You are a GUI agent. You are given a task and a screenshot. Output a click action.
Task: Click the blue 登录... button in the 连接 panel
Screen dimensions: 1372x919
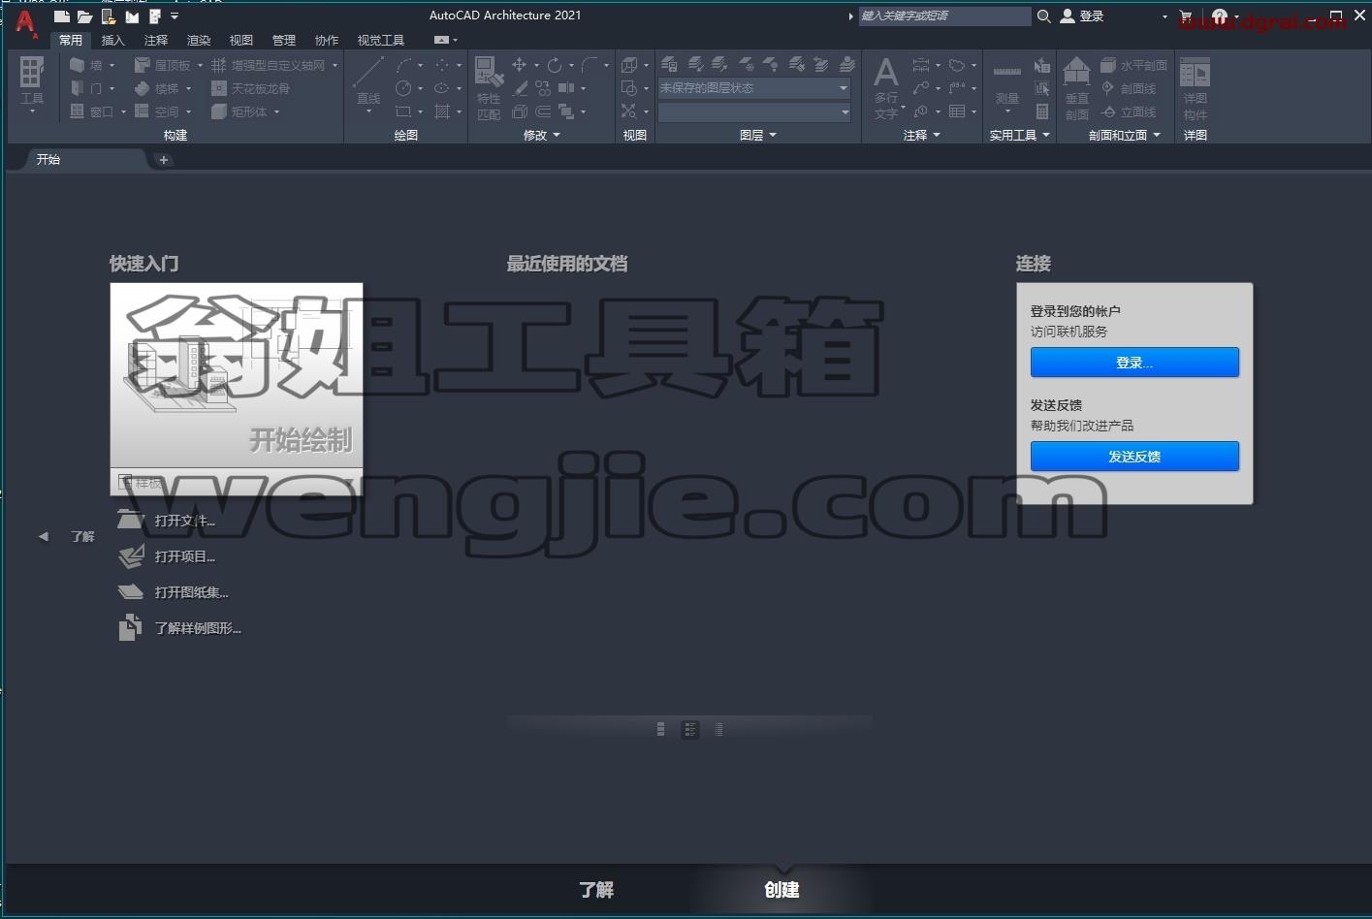(x=1134, y=363)
